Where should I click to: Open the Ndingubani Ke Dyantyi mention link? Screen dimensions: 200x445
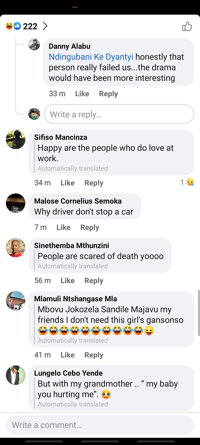pyautogui.click(x=91, y=57)
